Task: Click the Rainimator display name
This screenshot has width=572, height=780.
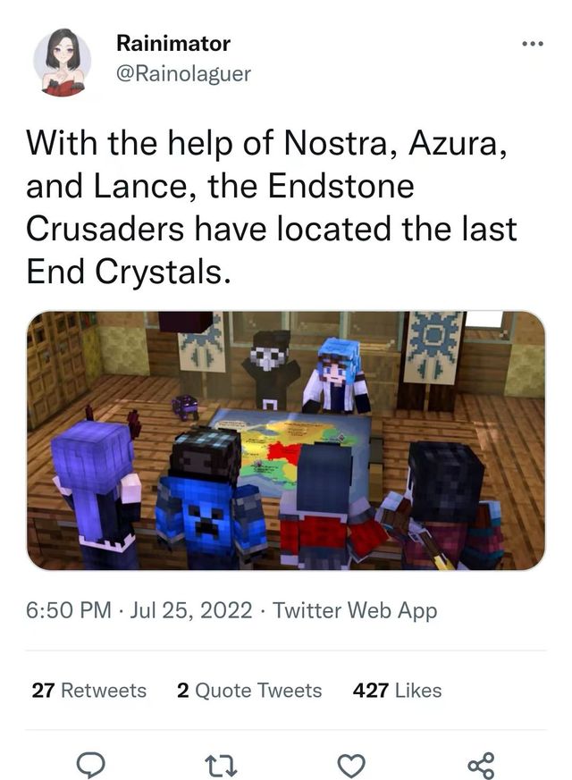Action: click(173, 43)
